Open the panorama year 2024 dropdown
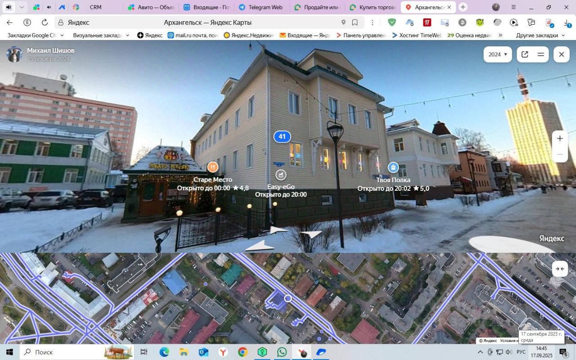This screenshot has height=360, width=576. point(497,54)
